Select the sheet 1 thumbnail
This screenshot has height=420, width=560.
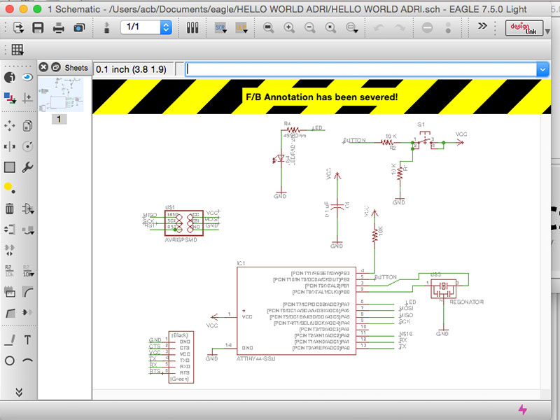(61, 94)
